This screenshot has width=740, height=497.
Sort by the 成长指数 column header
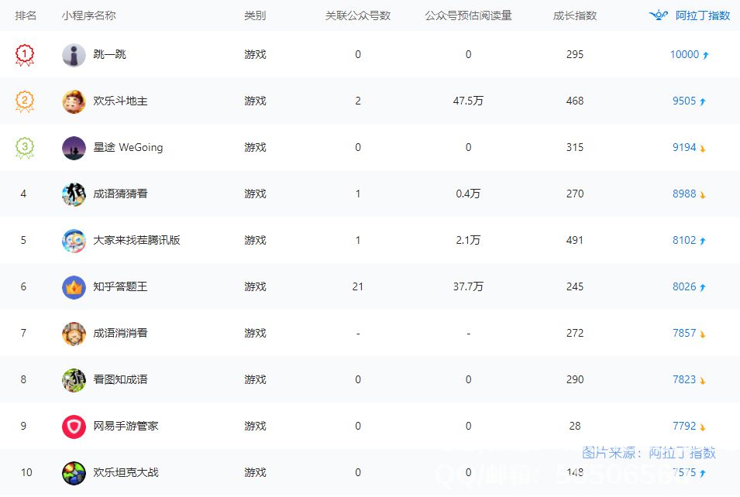point(575,15)
